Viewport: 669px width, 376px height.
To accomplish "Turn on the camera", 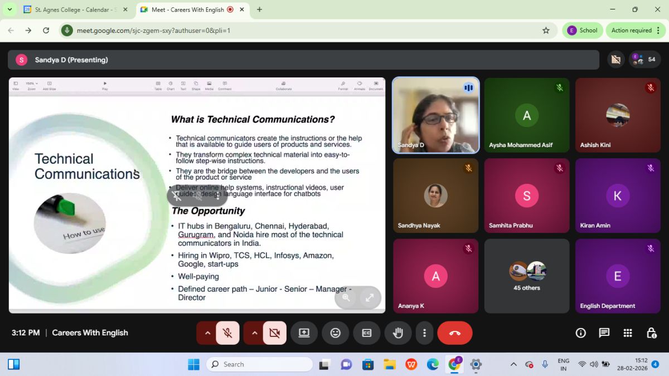I will pos(274,333).
